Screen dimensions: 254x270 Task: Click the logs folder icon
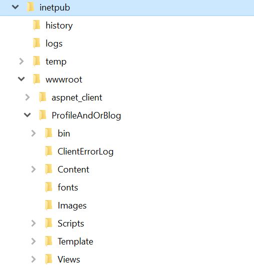point(37,43)
